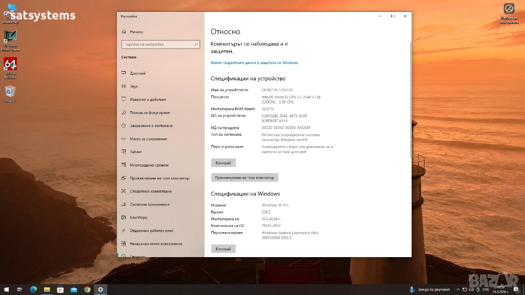This screenshot has width=525, height=295.
Task: Select Дисплей in the settings sidebar
Action: tap(137, 73)
